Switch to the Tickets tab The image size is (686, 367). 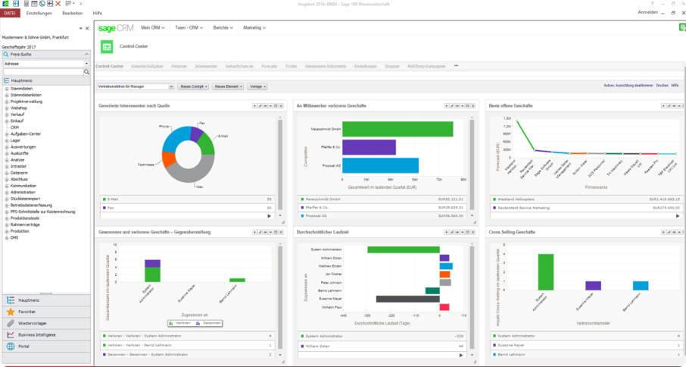[291, 67]
